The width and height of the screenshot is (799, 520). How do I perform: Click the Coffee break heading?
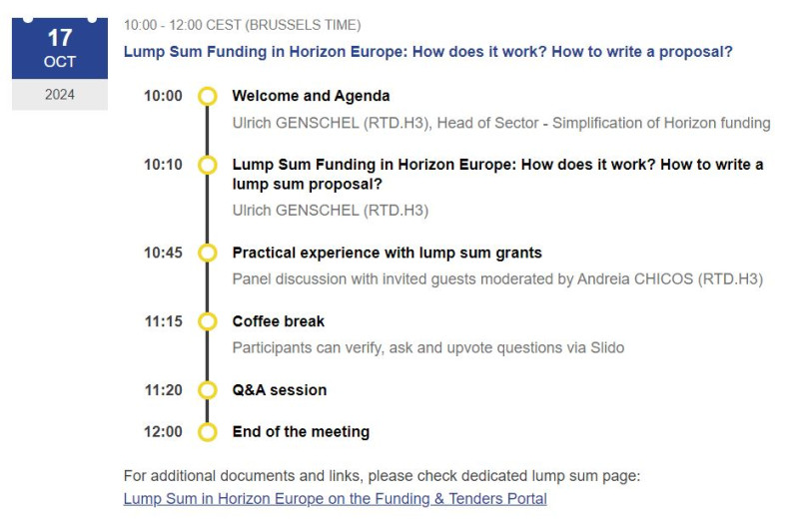tap(279, 321)
